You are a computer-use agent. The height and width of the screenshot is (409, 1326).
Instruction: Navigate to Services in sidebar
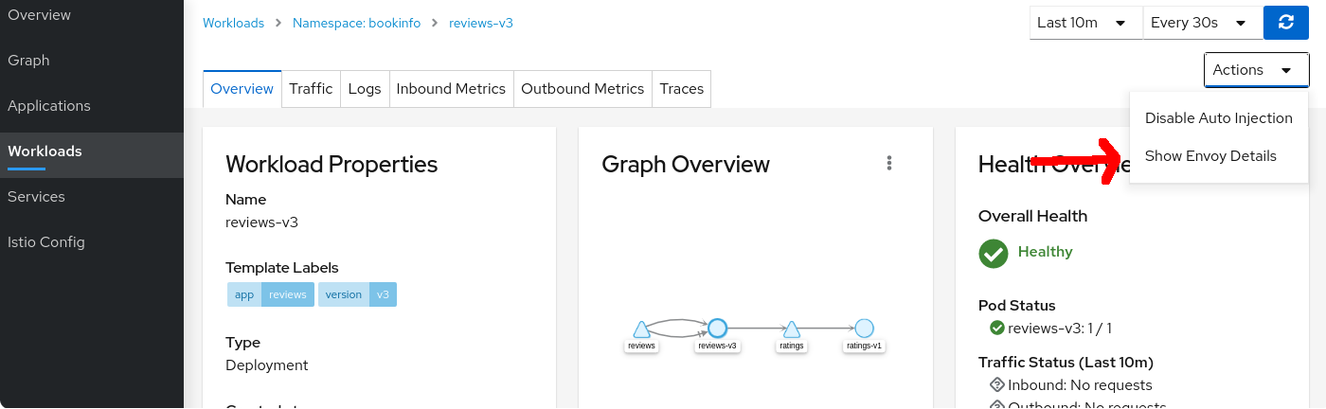tap(36, 197)
